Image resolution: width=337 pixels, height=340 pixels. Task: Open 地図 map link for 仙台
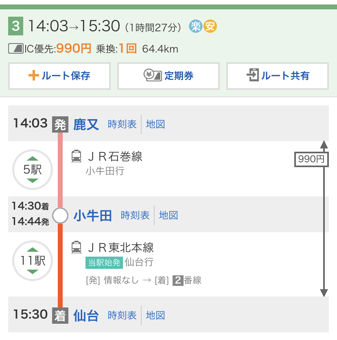tap(155, 315)
